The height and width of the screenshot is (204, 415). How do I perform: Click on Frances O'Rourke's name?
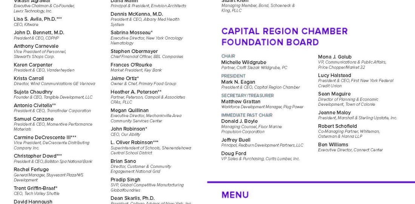point(131,65)
